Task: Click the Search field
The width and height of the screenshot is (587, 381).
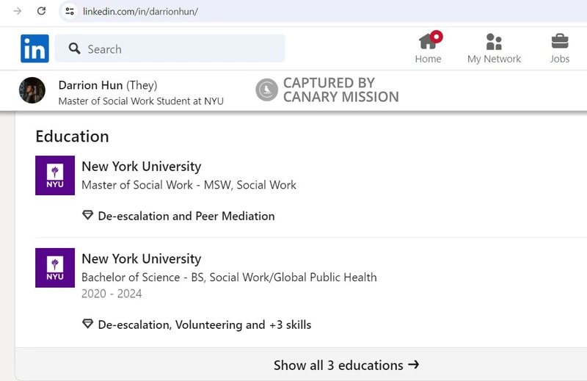Action: [170, 48]
